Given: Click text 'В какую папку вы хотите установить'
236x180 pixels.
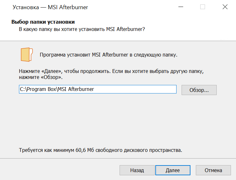Looking at the screenshot, I should 62,29.
